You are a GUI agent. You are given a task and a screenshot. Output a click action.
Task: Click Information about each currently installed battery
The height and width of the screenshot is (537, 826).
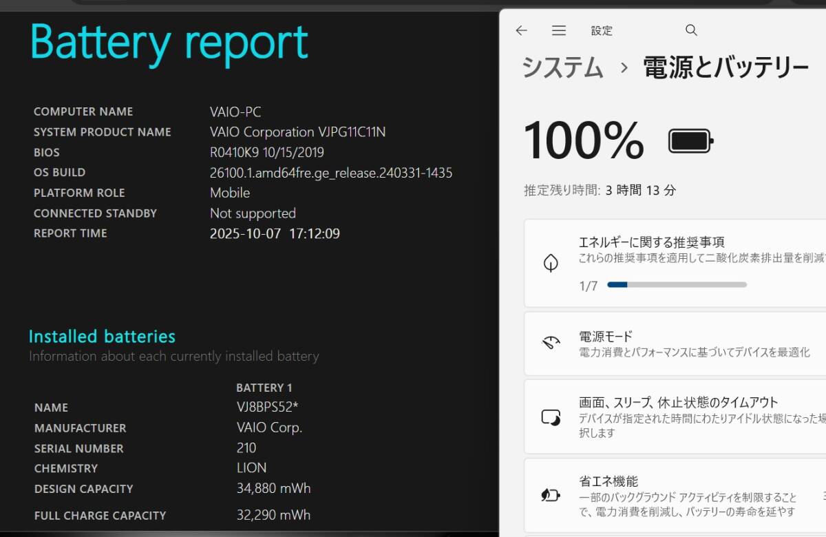point(174,357)
